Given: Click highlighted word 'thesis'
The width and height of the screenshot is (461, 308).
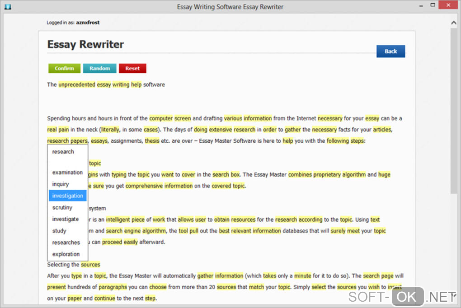Looking at the screenshot, I should 152,141.
